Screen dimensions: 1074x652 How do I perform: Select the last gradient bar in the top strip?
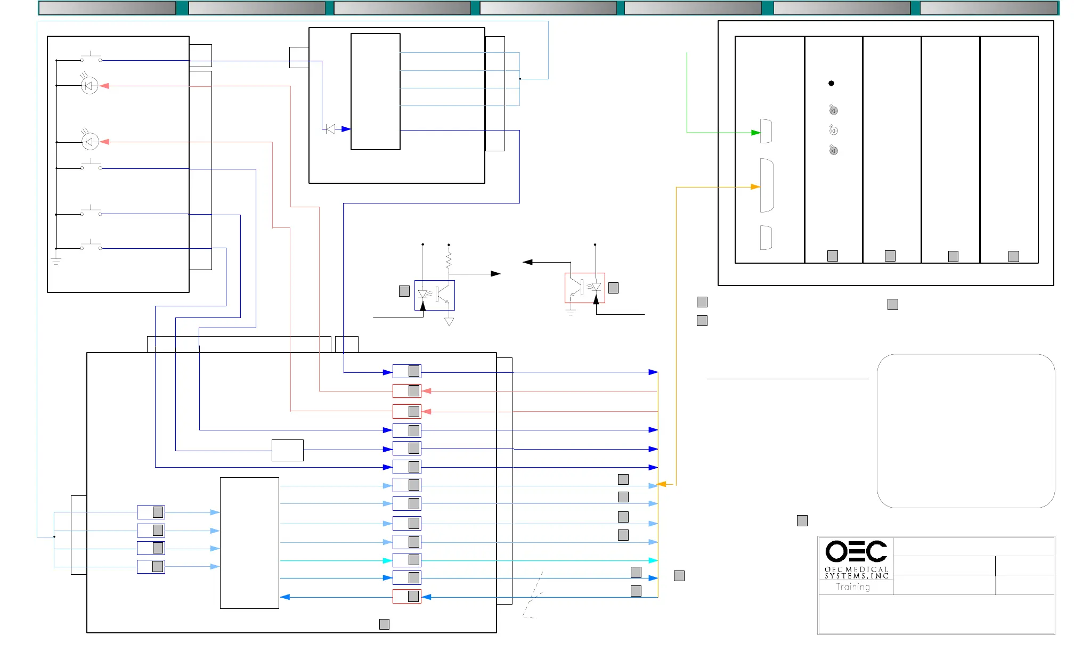coord(988,7)
